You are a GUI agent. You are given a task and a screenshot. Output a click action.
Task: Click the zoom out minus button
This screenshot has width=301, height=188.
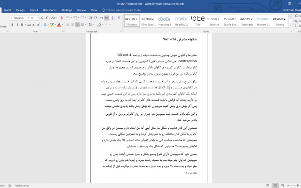click(288, 185)
